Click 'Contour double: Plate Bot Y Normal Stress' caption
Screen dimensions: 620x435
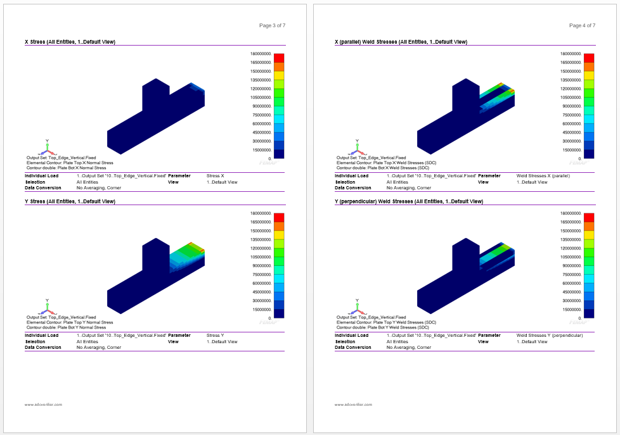(66, 327)
